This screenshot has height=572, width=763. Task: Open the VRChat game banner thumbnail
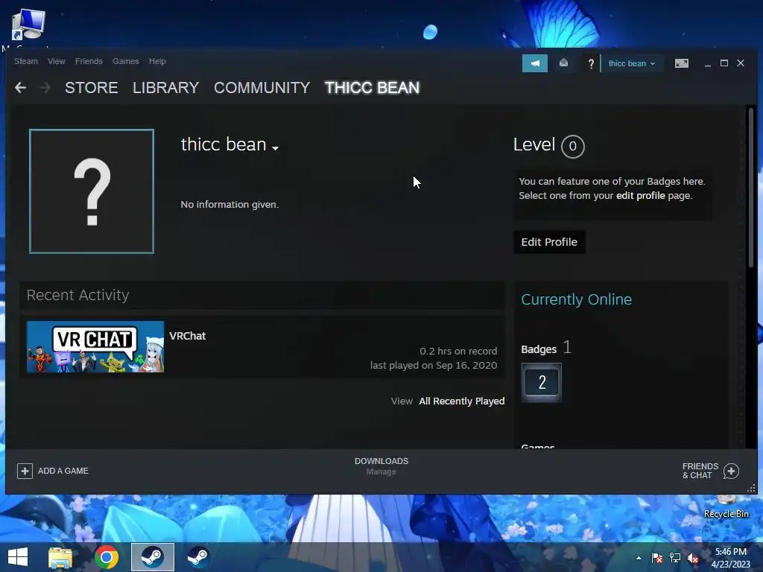[x=95, y=347]
